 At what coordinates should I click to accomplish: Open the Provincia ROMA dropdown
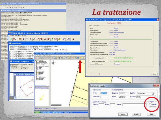click(x=155, y=97)
